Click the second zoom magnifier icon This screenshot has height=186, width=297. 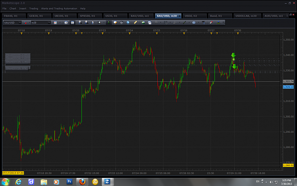pyautogui.click(x=86, y=22)
